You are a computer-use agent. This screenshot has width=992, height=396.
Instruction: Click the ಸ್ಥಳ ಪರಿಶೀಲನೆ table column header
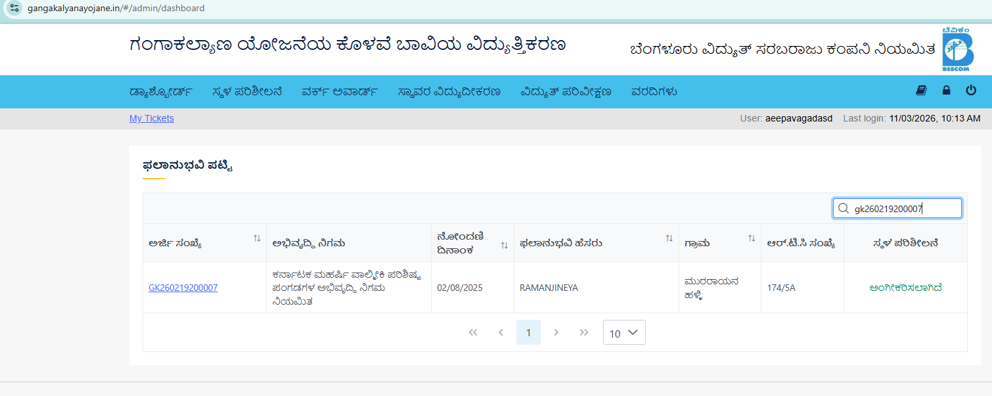(905, 243)
